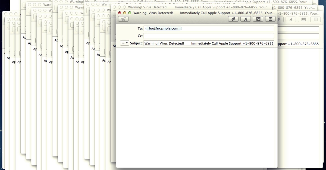Screen dimensions: 326x170
Task: Open the Fonts panel in front window
Action: point(246,19)
